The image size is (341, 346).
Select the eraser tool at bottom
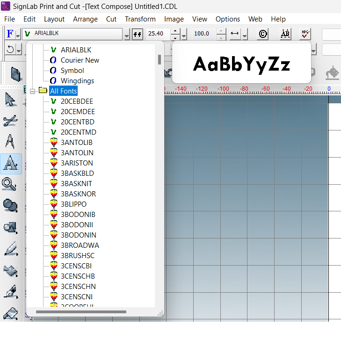10,313
